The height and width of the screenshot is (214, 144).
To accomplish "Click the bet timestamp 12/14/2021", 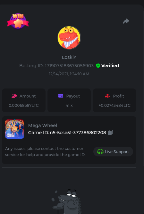I will tap(58, 74).
